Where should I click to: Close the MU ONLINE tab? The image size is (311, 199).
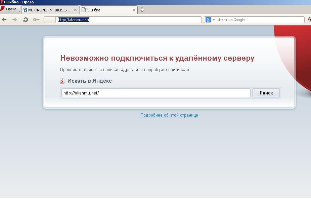(x=75, y=10)
